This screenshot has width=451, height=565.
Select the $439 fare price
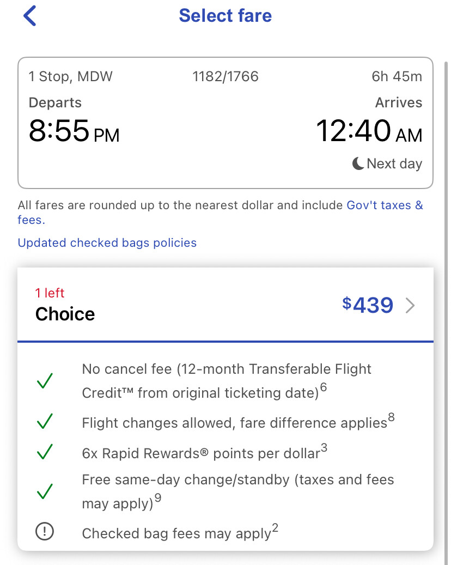[368, 305]
